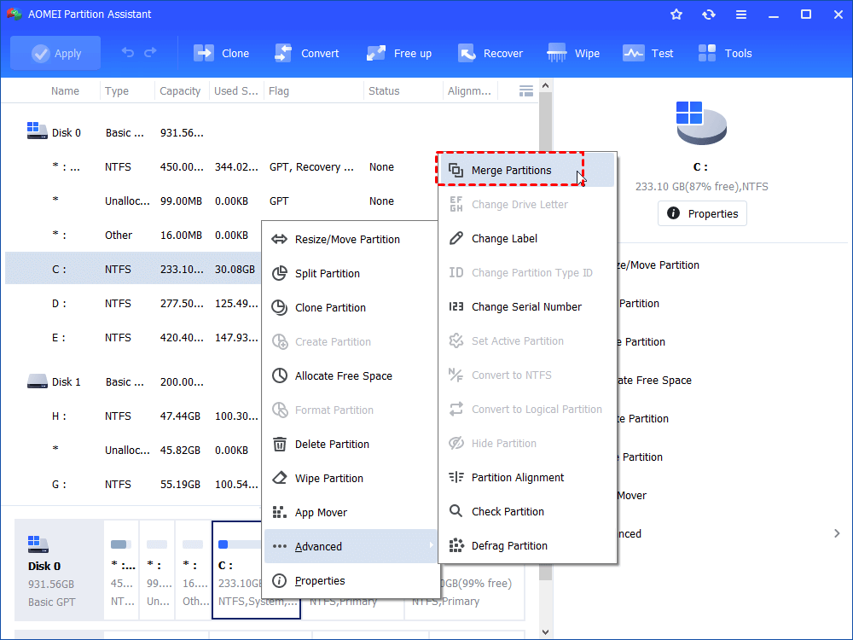This screenshot has width=853, height=640.
Task: Undo the last pending operation
Action: pyautogui.click(x=128, y=53)
